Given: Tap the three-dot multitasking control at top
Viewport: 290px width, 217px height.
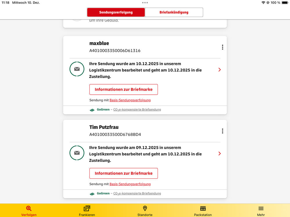Looking at the screenshot, I should 145,3.
